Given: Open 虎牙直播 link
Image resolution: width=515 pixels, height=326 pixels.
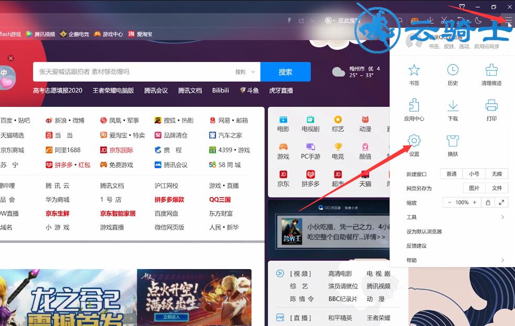Looking at the screenshot, I should 281,90.
